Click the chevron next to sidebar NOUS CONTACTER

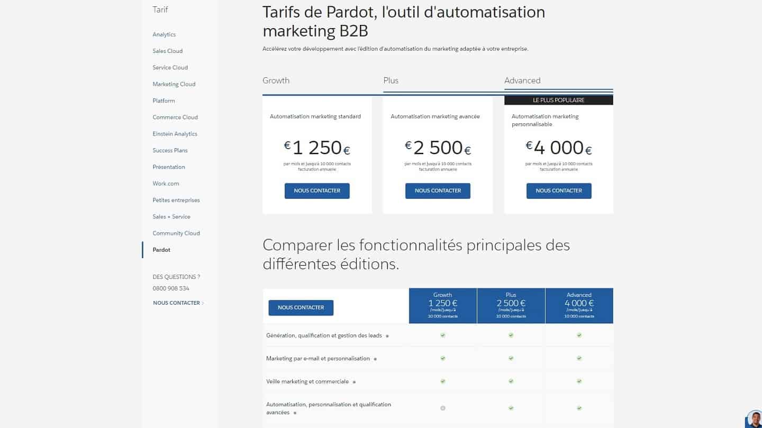[203, 303]
